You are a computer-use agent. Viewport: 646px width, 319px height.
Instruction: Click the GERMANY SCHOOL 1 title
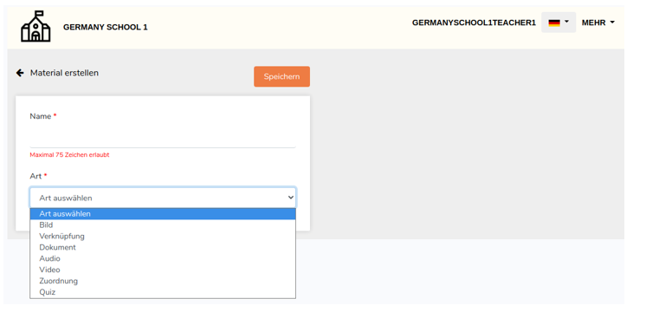coord(105,27)
